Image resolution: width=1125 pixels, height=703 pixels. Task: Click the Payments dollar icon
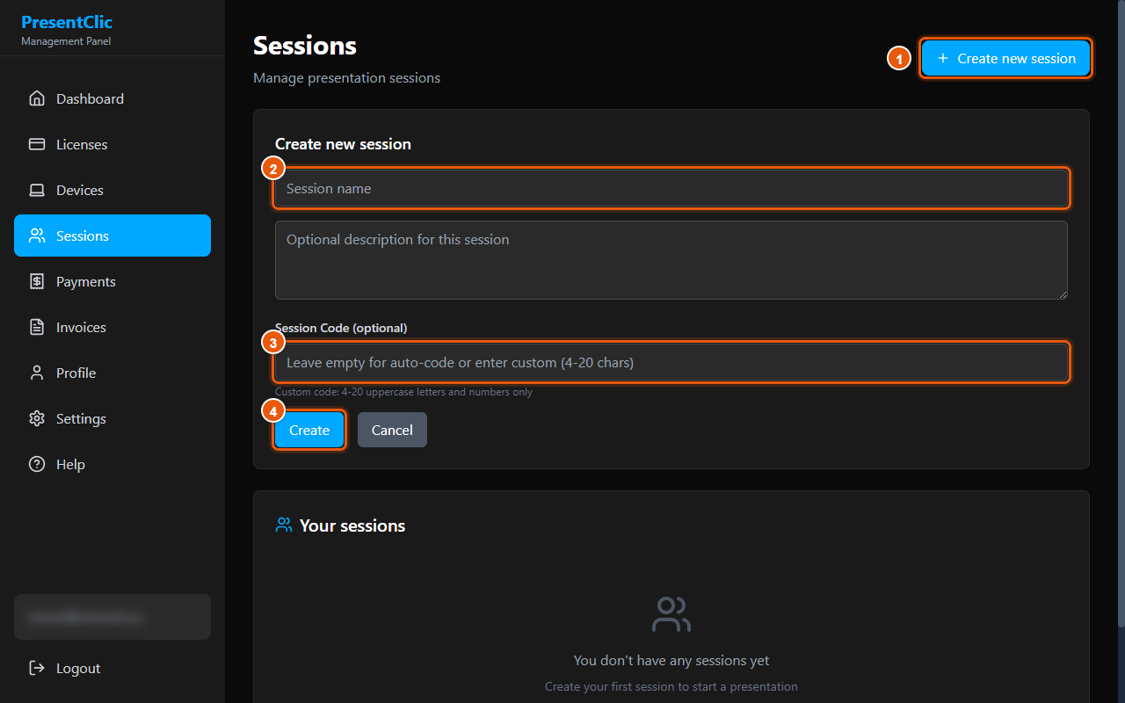coord(37,281)
